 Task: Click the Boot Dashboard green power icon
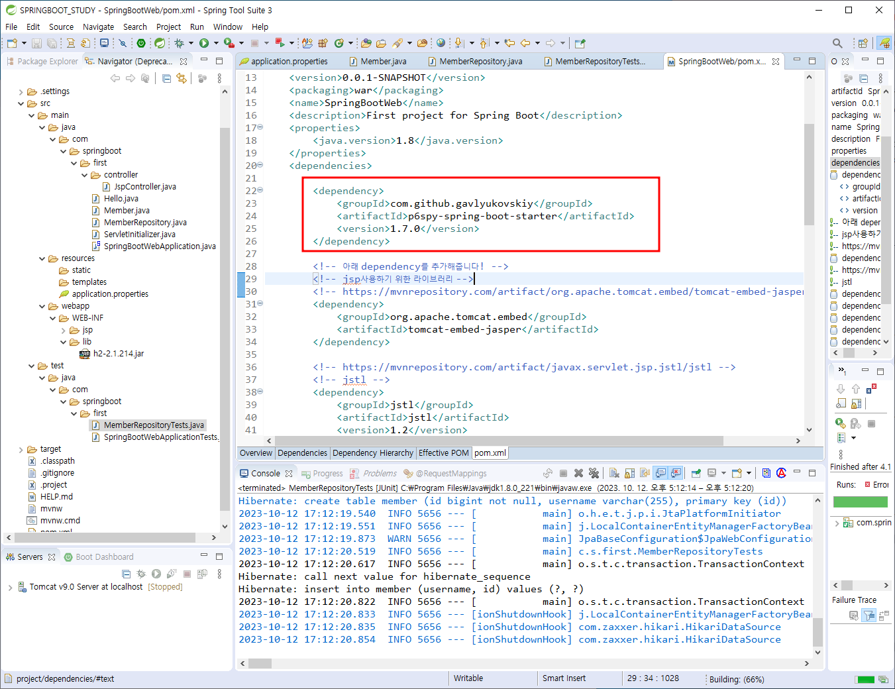tap(141, 43)
